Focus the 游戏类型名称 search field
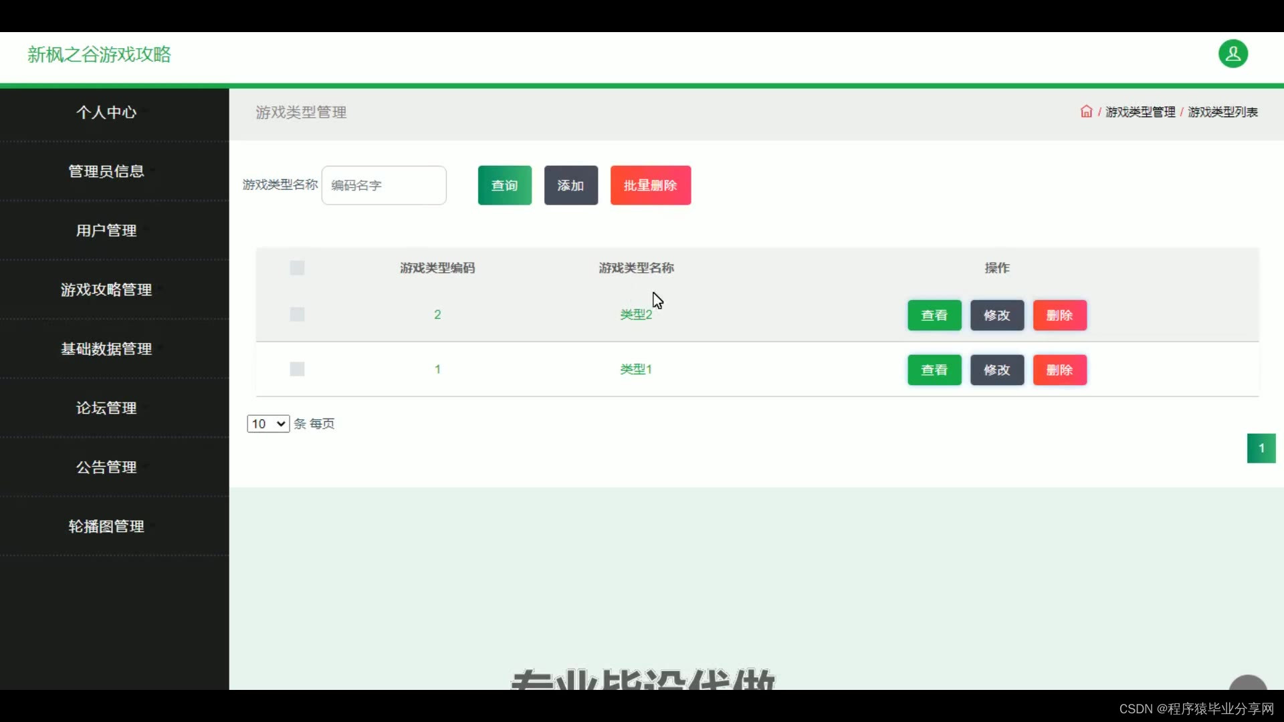1284x722 pixels. (x=383, y=185)
